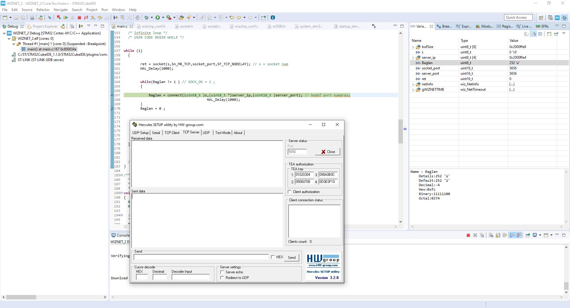Click Pin Console icon
Viewport: 570px width, 308px height.
point(528,235)
